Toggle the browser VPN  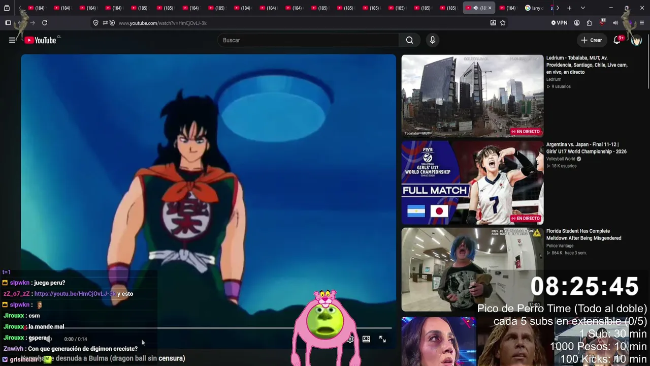(x=559, y=23)
